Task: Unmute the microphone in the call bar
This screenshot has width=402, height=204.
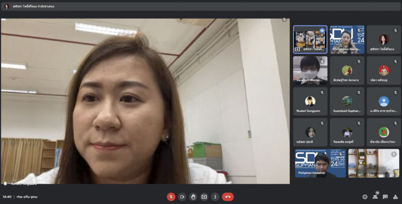Action: click(x=171, y=197)
